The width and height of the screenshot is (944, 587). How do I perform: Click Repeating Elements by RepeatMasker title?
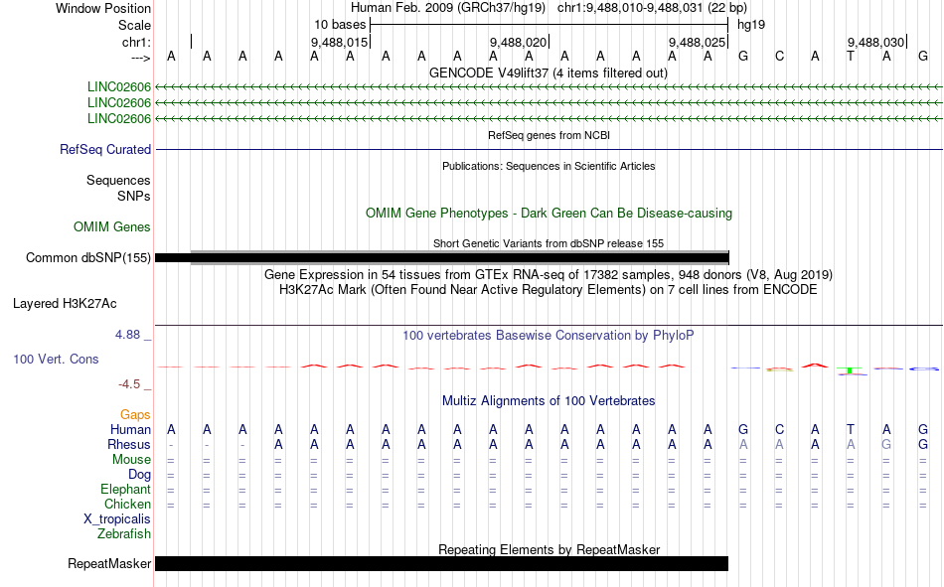[x=549, y=549]
